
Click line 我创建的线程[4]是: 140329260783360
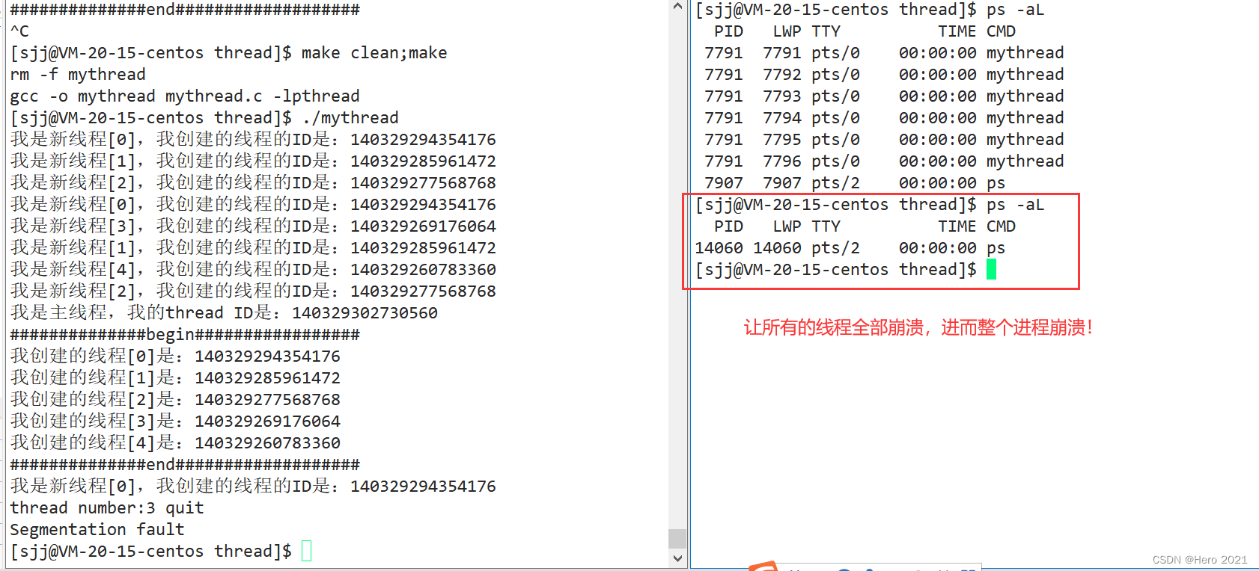[175, 443]
